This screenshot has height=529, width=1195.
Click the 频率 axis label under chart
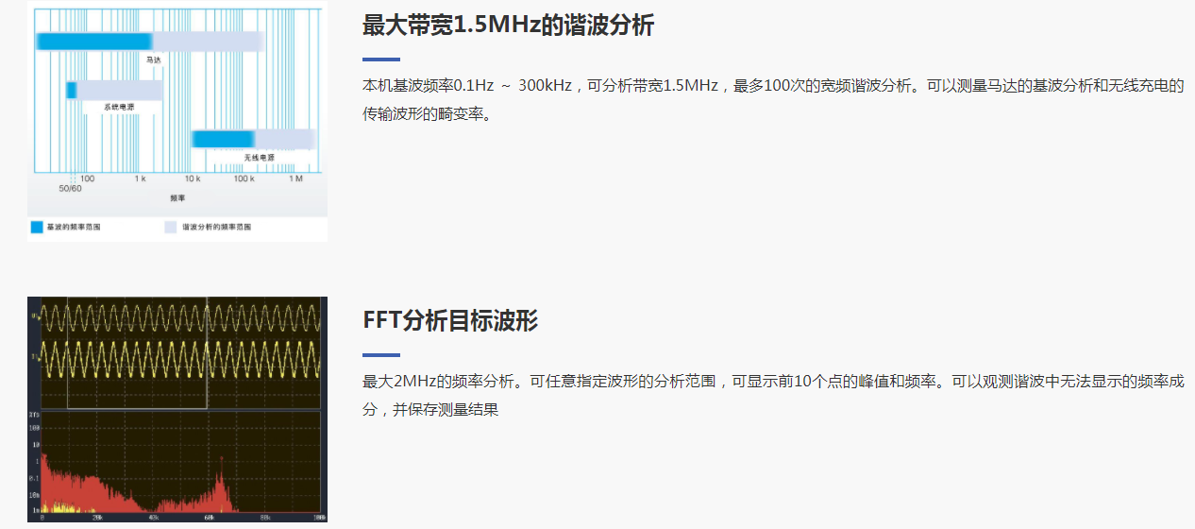tap(177, 198)
